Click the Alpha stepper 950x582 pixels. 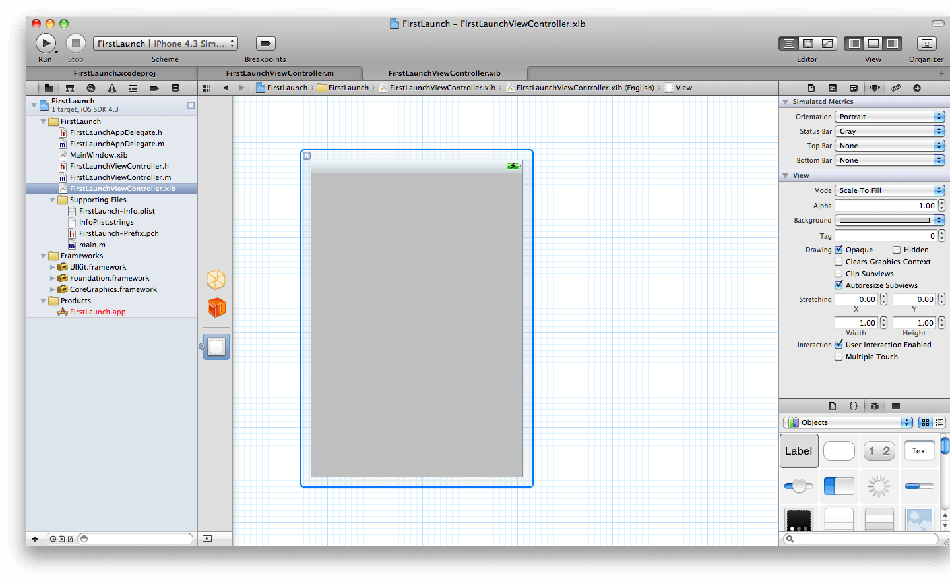pos(941,206)
